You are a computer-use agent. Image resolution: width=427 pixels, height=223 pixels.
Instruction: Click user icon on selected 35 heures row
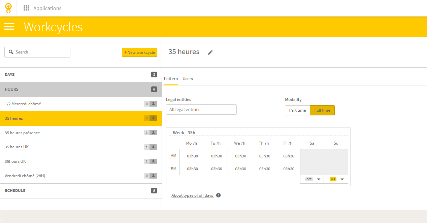point(154,118)
